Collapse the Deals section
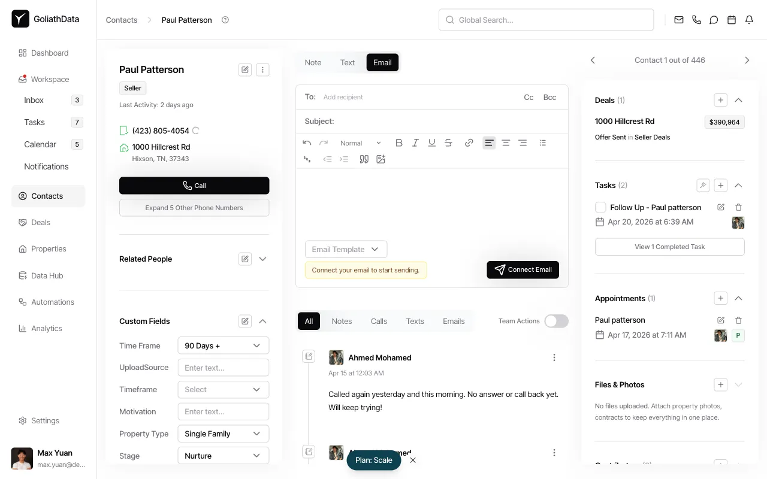The image size is (767, 479). (738, 100)
